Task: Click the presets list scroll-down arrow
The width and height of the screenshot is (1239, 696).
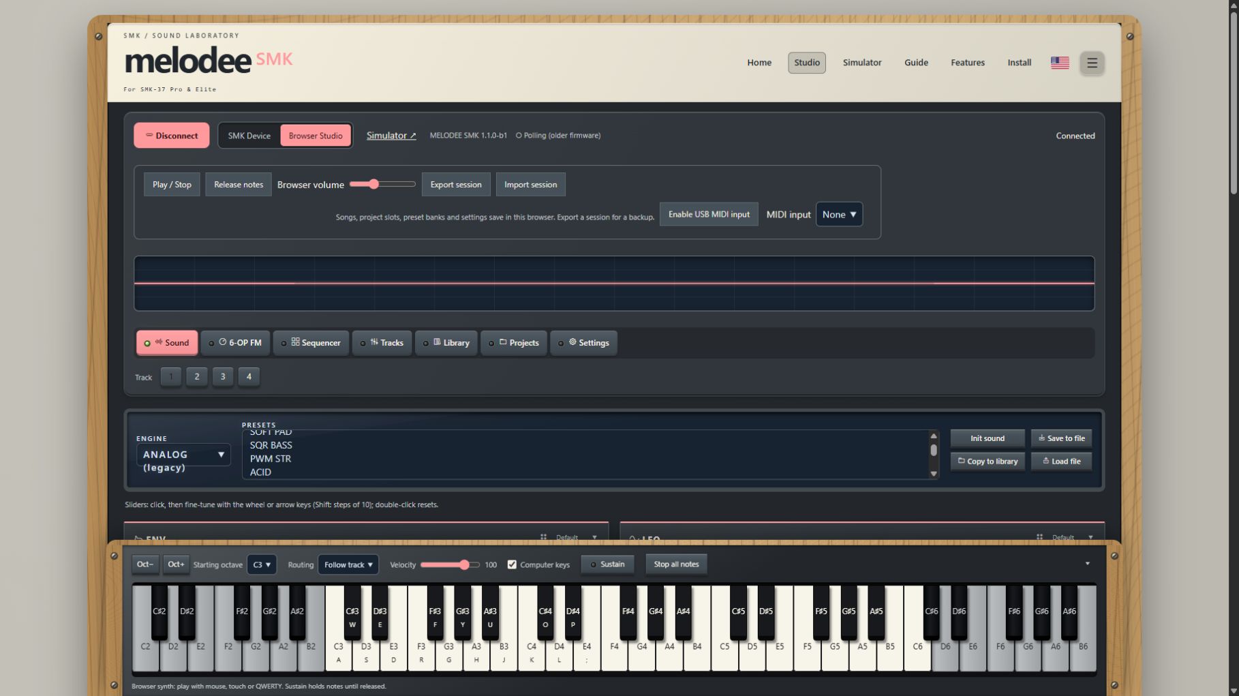Action: point(934,474)
